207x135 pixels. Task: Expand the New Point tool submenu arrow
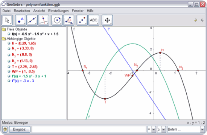click(24, 24)
